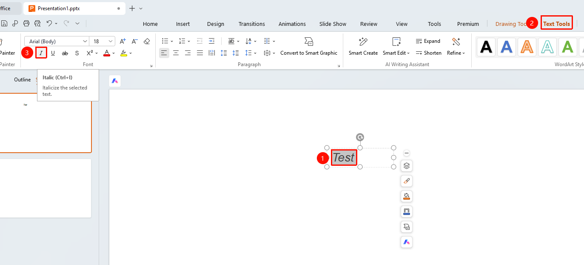
Task: Click the Smart Create wand icon
Action: pyautogui.click(x=363, y=42)
